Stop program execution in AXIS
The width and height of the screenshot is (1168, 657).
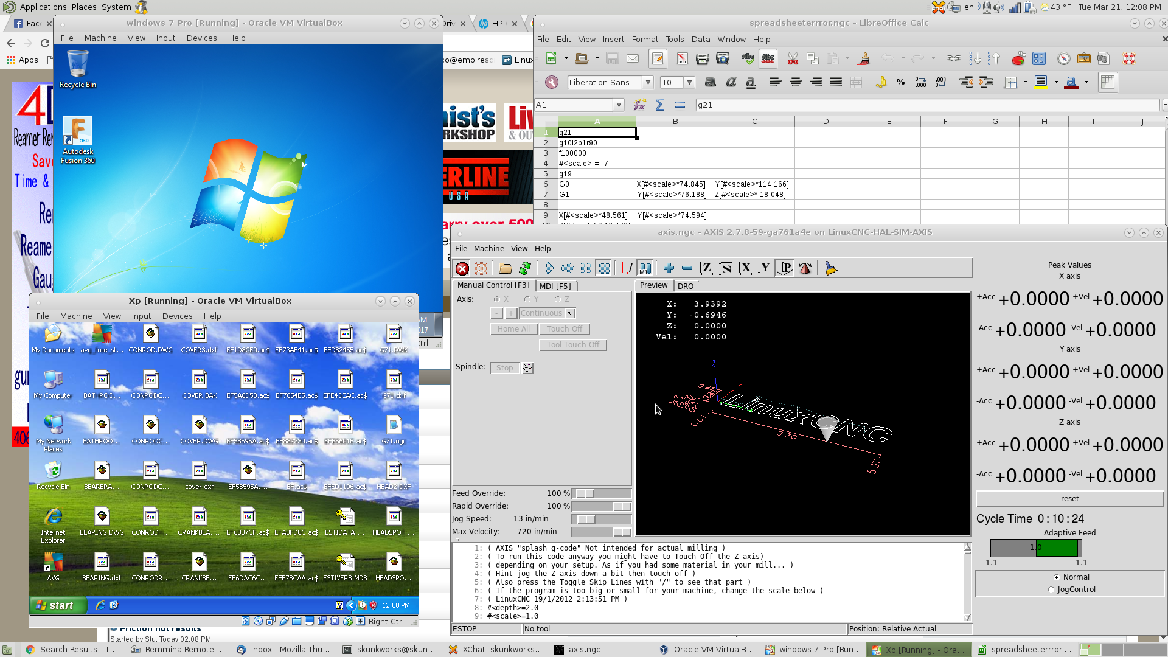tap(604, 268)
